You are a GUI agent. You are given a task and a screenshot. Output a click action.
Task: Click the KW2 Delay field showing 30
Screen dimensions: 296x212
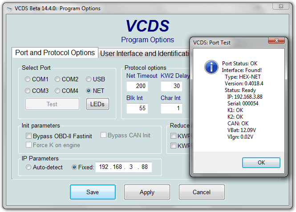click(x=171, y=86)
